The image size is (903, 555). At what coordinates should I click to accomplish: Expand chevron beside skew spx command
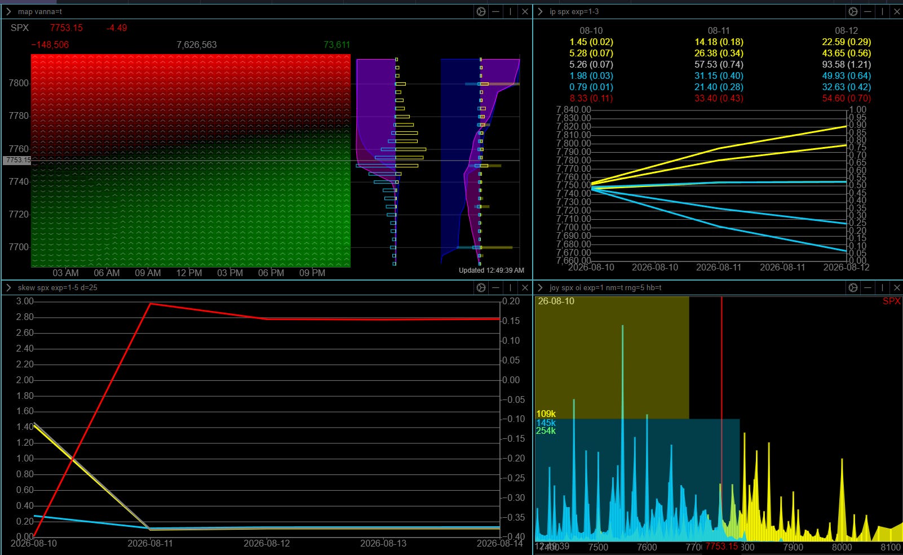8,287
